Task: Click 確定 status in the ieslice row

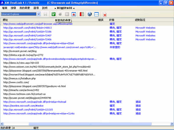Action: point(112,106)
